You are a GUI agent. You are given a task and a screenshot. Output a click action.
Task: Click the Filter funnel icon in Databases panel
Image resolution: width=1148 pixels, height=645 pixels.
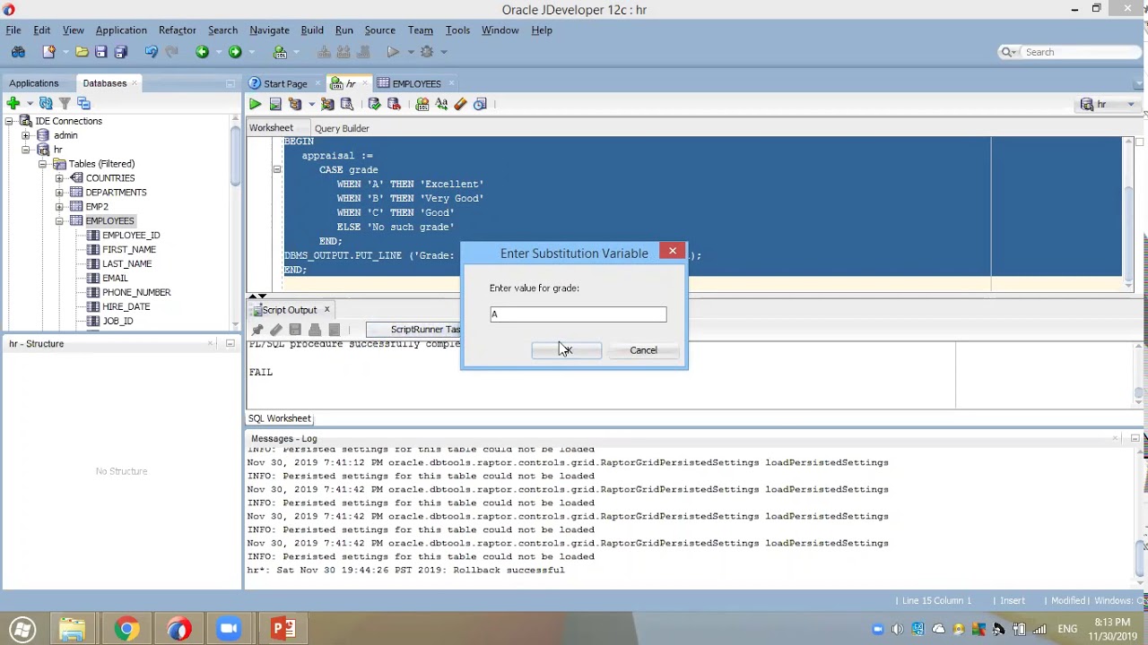pos(65,104)
